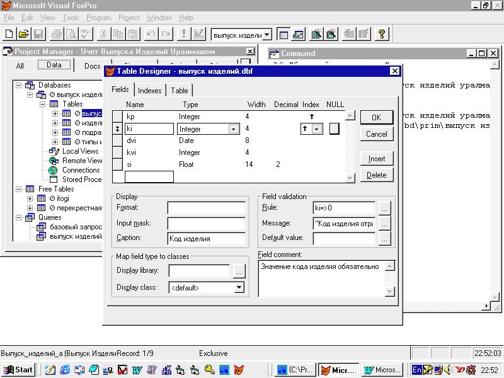Open the Index dropdown for ki field

(317, 129)
